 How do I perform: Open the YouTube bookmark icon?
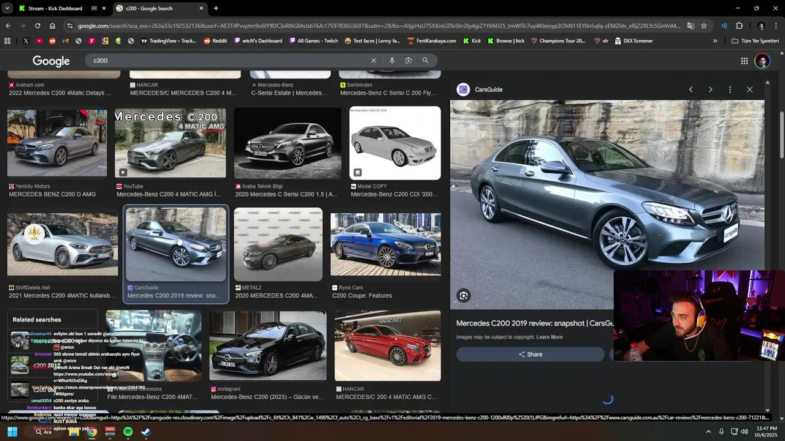39,41
